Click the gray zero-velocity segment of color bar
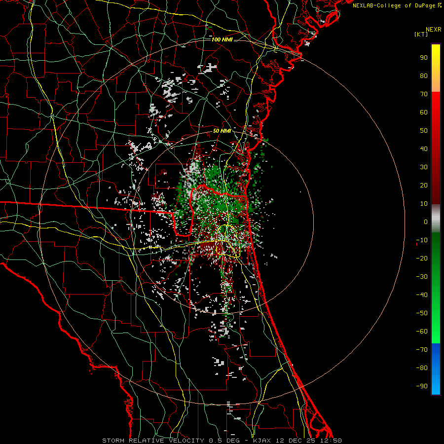This screenshot has height=444, width=444. pos(436,218)
